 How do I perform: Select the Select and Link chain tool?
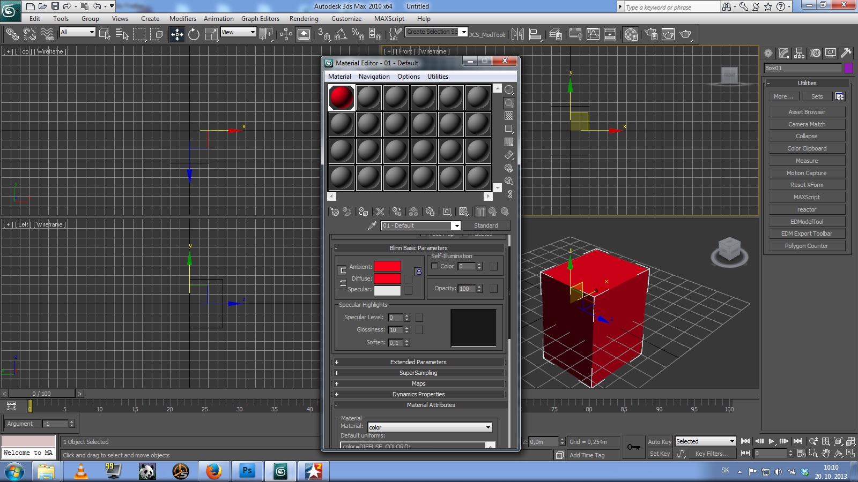pyautogui.click(x=12, y=34)
